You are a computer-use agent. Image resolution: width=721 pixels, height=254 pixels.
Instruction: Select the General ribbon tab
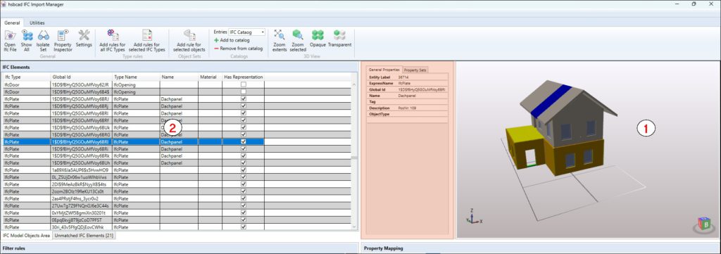13,23
